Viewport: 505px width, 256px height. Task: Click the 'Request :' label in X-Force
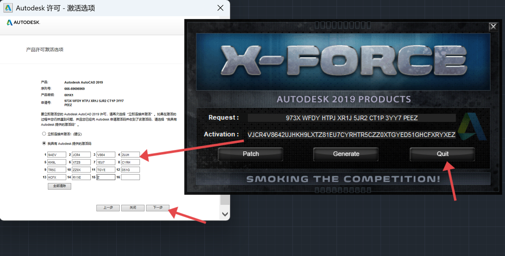[x=224, y=117]
